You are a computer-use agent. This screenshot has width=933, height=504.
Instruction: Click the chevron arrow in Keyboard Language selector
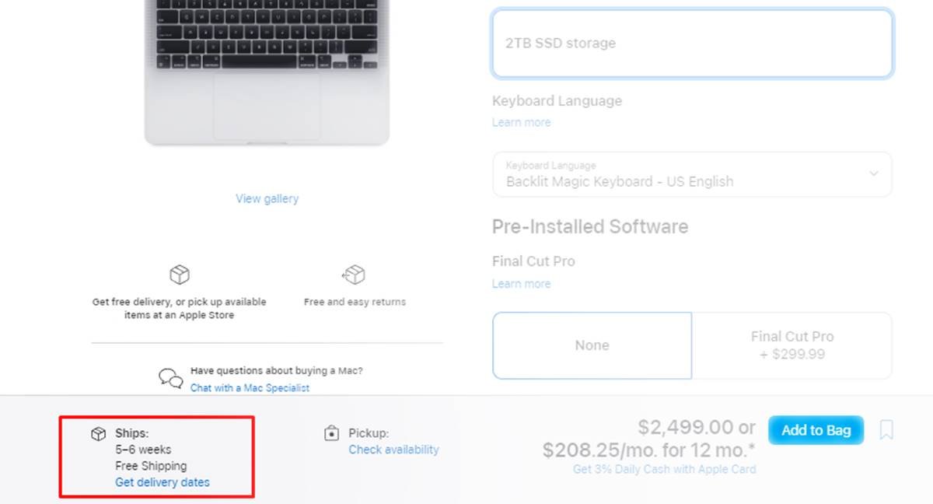point(874,173)
